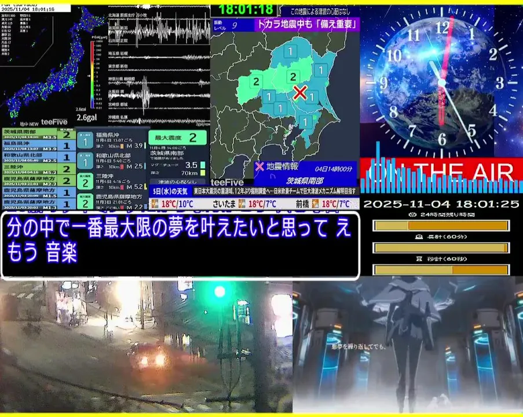Click the 5日(水)の天気 label
The width and height of the screenshot is (523, 417).
click(x=170, y=192)
